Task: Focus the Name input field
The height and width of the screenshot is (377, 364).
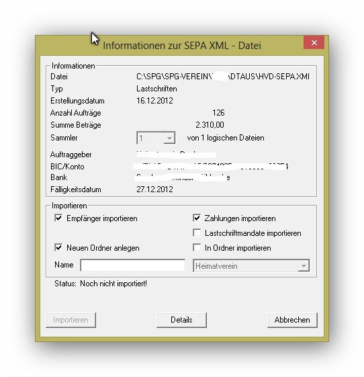Action: (133, 265)
